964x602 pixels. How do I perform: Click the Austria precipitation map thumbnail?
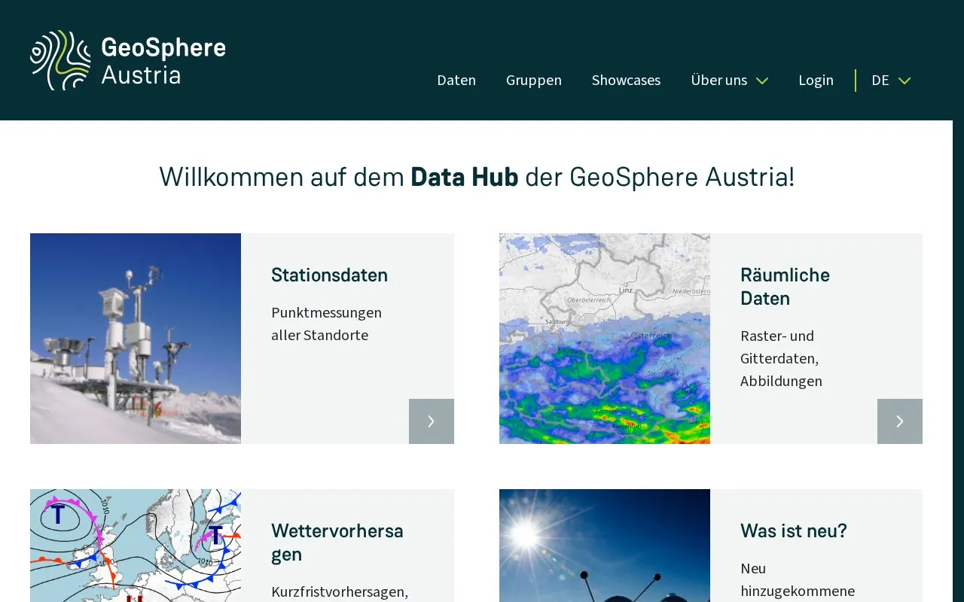pyautogui.click(x=605, y=339)
